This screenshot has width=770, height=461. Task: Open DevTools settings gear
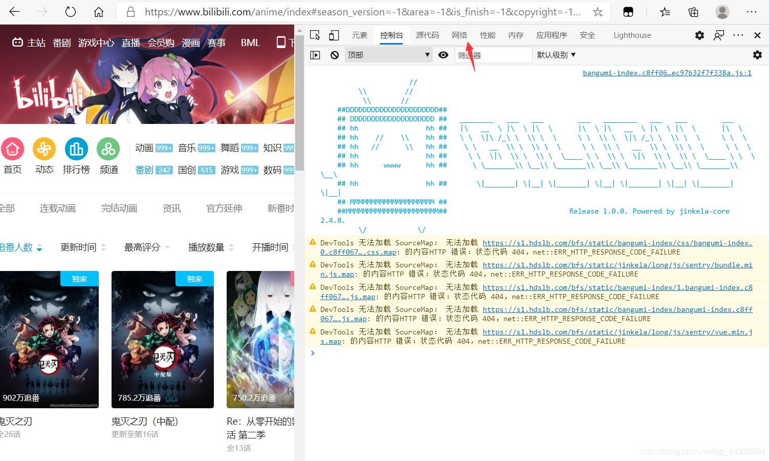699,35
